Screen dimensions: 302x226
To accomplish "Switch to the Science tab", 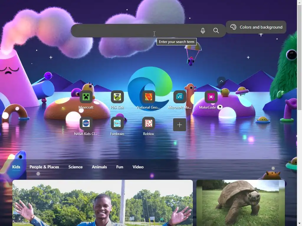I will (75, 167).
